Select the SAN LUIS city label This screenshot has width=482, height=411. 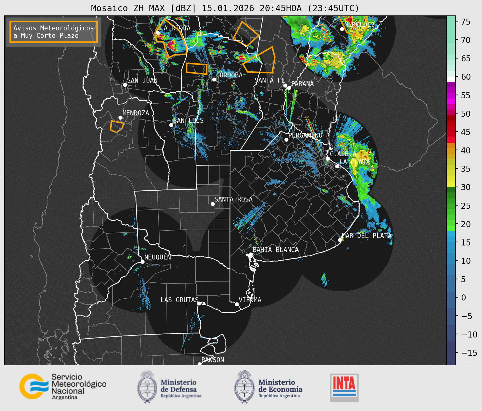[188, 121]
